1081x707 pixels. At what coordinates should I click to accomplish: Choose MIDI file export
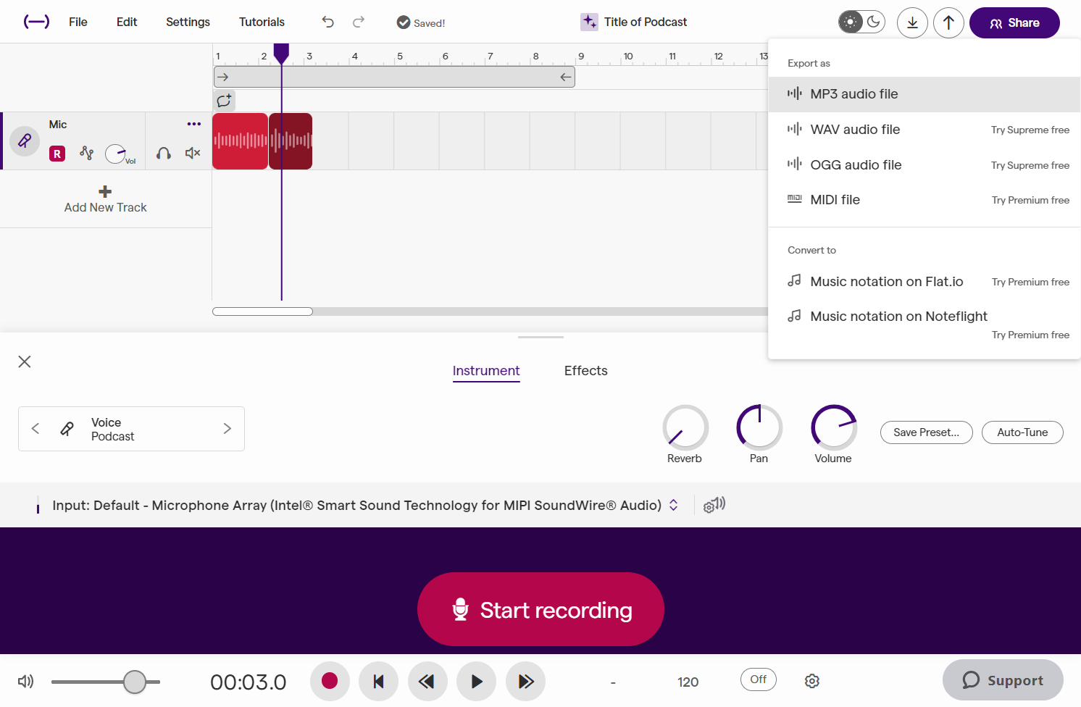coord(924,200)
